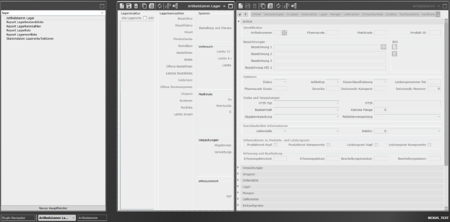Image resolution: width=450 pixels, height=222 pixels.
Task: Open the Artikeltyp dropdown
Action: pyautogui.click(x=337, y=82)
